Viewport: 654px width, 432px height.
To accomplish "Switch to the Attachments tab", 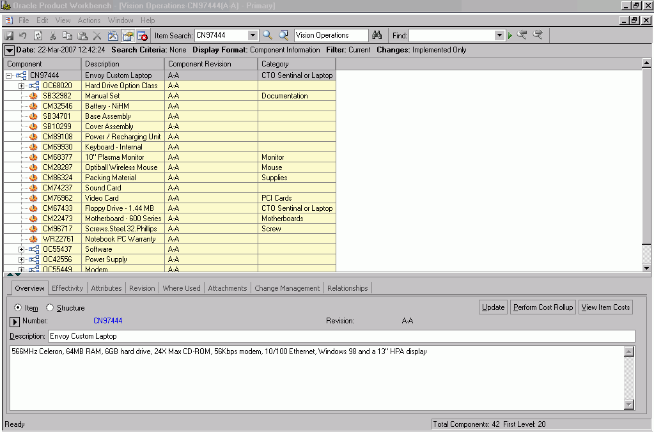I will coord(228,288).
